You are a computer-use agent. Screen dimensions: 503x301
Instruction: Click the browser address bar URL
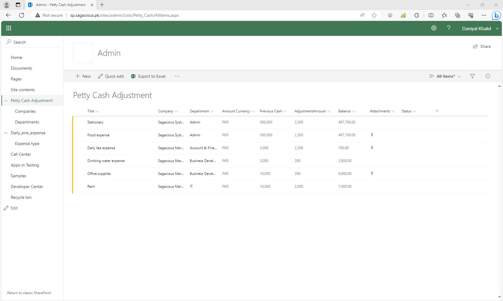pos(125,15)
